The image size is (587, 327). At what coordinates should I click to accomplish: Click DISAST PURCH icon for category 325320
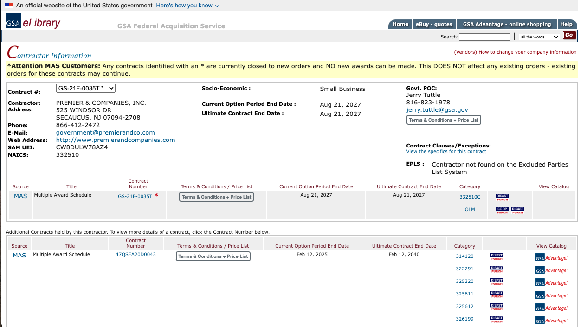click(x=497, y=282)
